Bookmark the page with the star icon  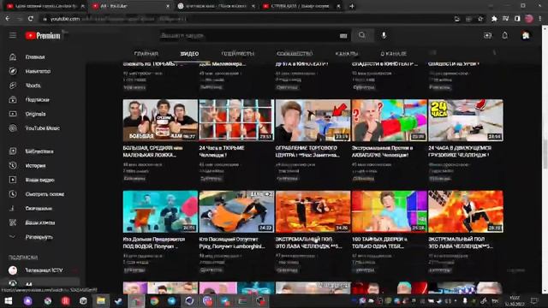[480, 19]
